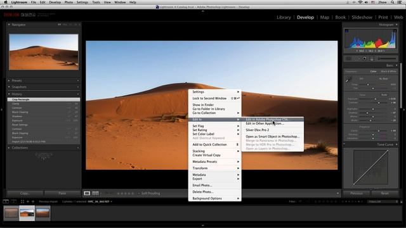This screenshot has height=228, width=406.
Task: Adjust the Clarity slider handle
Action: (x=379, y=131)
